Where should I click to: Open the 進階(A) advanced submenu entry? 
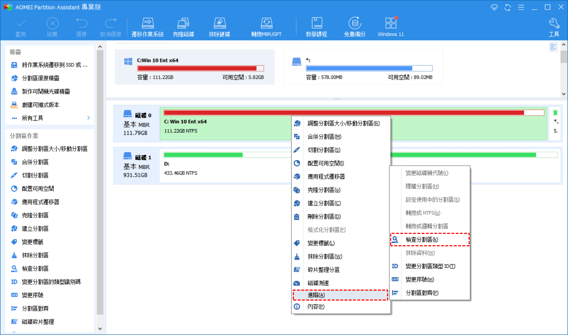click(x=340, y=295)
